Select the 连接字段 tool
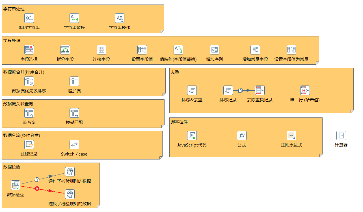363x212 pixels. click(x=101, y=49)
